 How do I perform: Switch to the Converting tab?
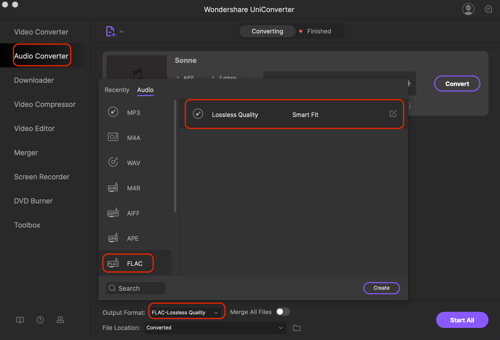point(267,31)
